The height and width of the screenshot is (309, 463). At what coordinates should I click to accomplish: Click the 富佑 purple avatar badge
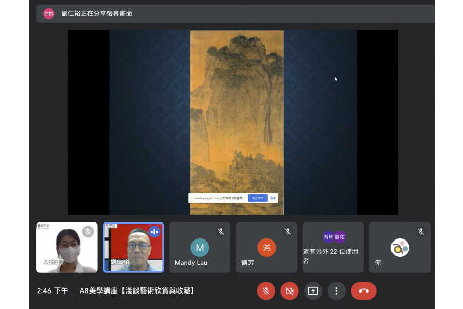(340, 237)
